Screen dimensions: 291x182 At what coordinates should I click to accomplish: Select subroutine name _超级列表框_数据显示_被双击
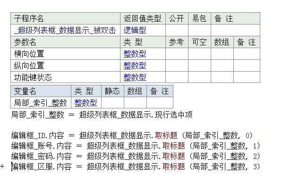(65, 30)
